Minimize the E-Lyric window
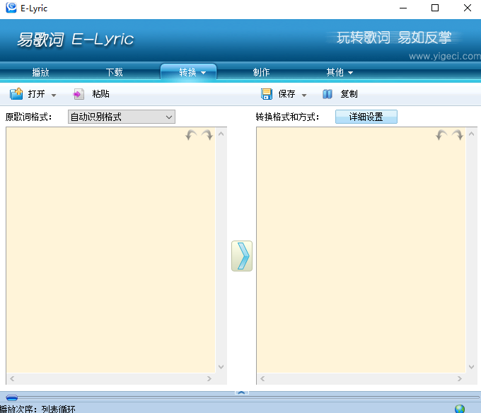 pyautogui.click(x=403, y=8)
